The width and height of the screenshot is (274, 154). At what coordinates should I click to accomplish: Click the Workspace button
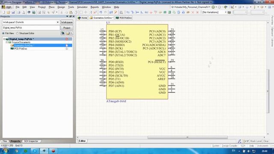pos(67,22)
